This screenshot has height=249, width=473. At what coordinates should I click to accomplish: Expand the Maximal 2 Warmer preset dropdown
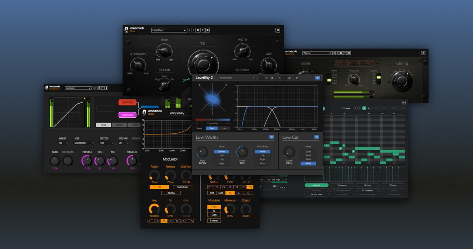pos(317,53)
